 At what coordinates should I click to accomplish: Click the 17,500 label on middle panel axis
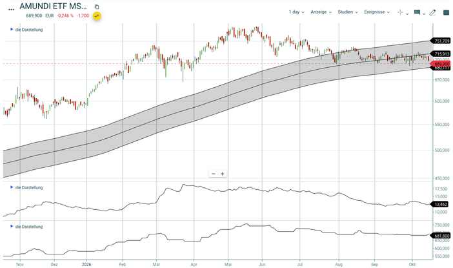coord(441,189)
